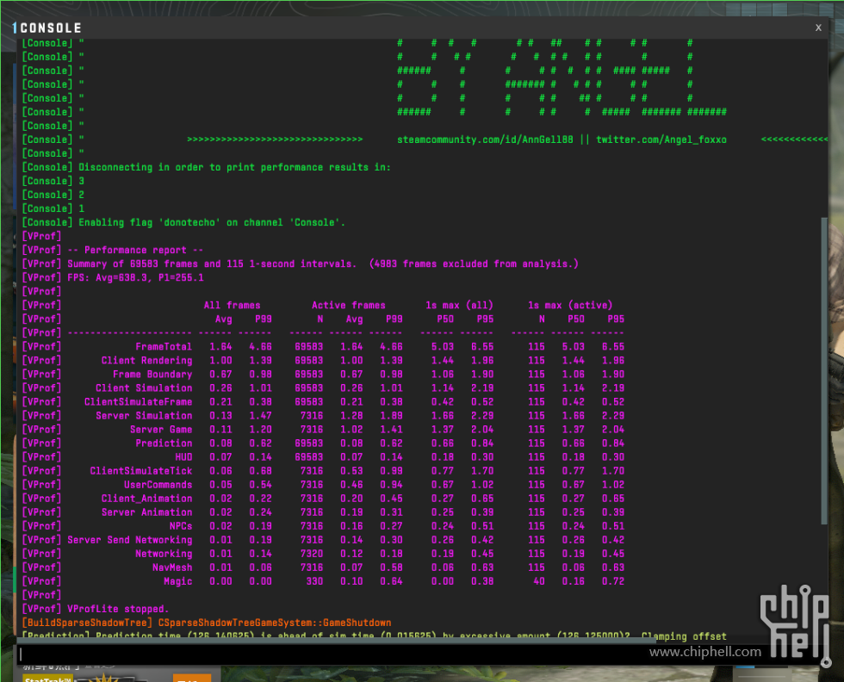Click the Prediction row label
Screen dimensions: 844x682
coord(164,443)
